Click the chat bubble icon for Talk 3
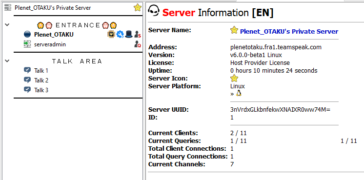The height and width of the screenshot is (180, 364). (27, 90)
